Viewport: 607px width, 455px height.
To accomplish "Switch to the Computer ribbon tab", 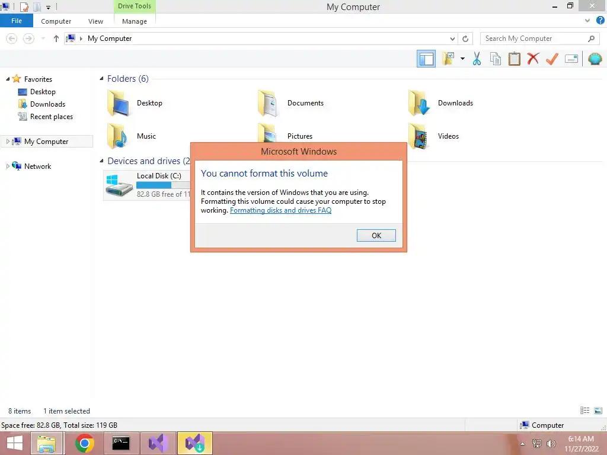I will coord(56,21).
